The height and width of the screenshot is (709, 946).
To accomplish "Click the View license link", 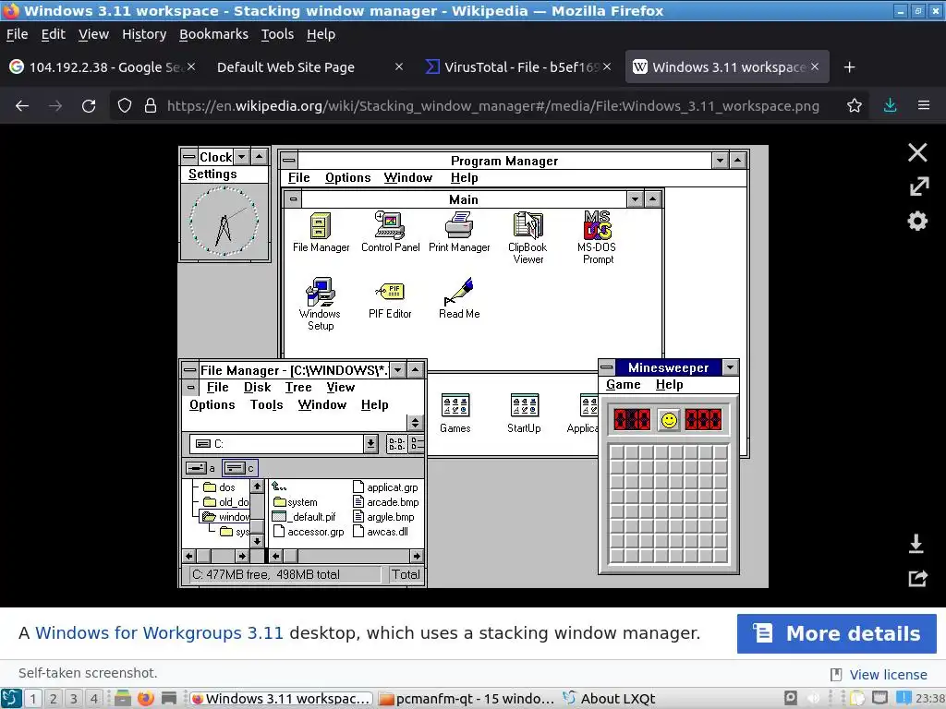I will pos(888,675).
